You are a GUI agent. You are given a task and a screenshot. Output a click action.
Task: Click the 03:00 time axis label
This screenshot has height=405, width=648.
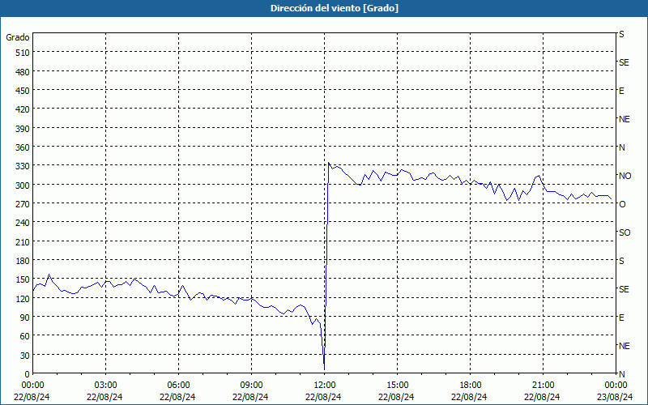pyautogui.click(x=105, y=386)
